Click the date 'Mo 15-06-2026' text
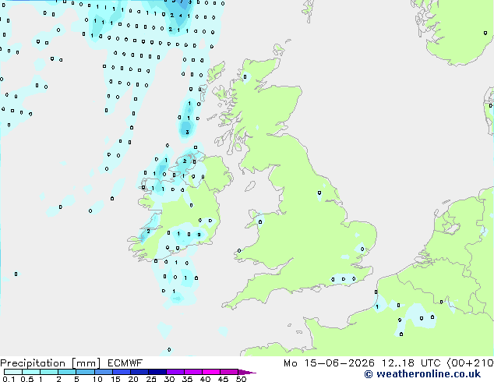Image resolution: width=494 pixels, height=382 pixels. click(x=330, y=363)
